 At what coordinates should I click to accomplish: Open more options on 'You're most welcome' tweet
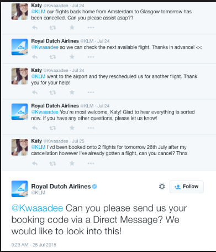pyautogui.click(x=91, y=128)
